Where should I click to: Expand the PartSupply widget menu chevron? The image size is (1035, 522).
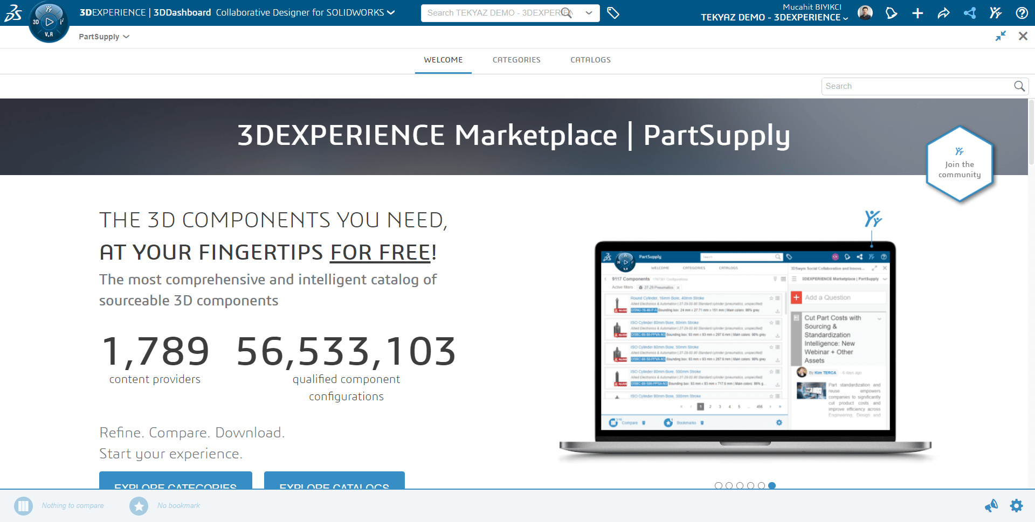pos(126,37)
